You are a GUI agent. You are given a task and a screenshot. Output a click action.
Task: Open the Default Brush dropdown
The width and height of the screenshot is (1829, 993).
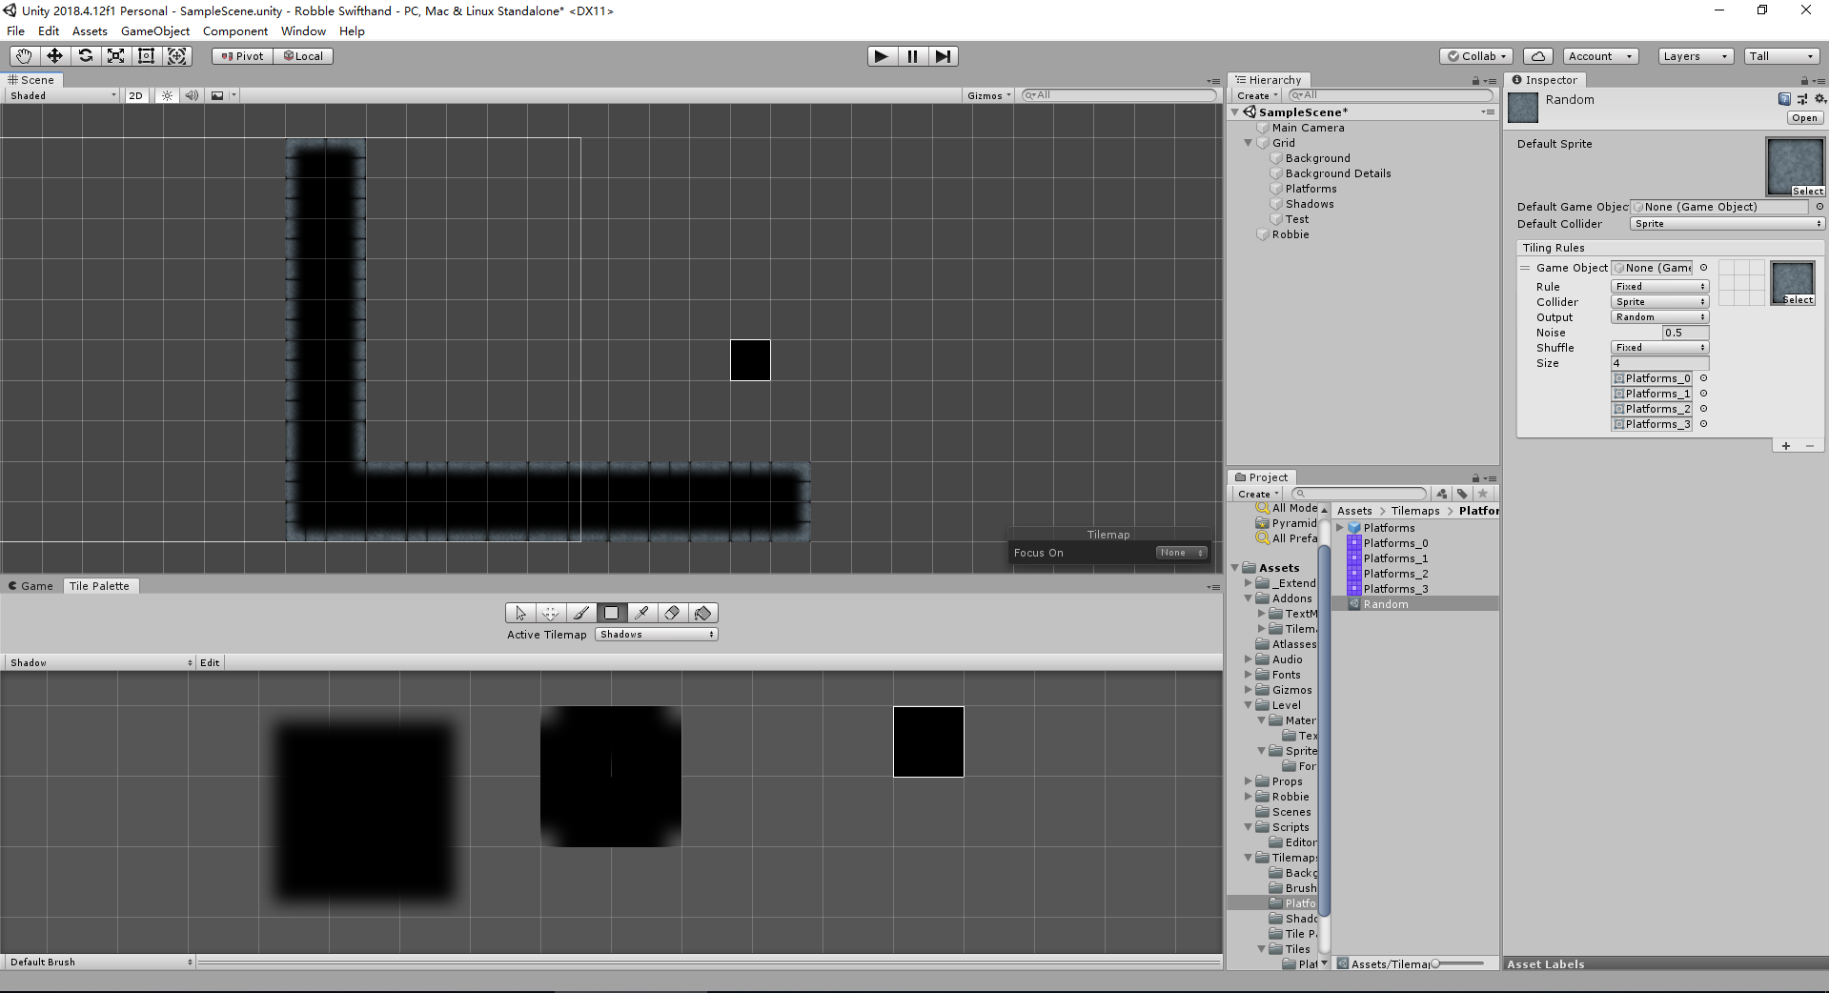[100, 962]
